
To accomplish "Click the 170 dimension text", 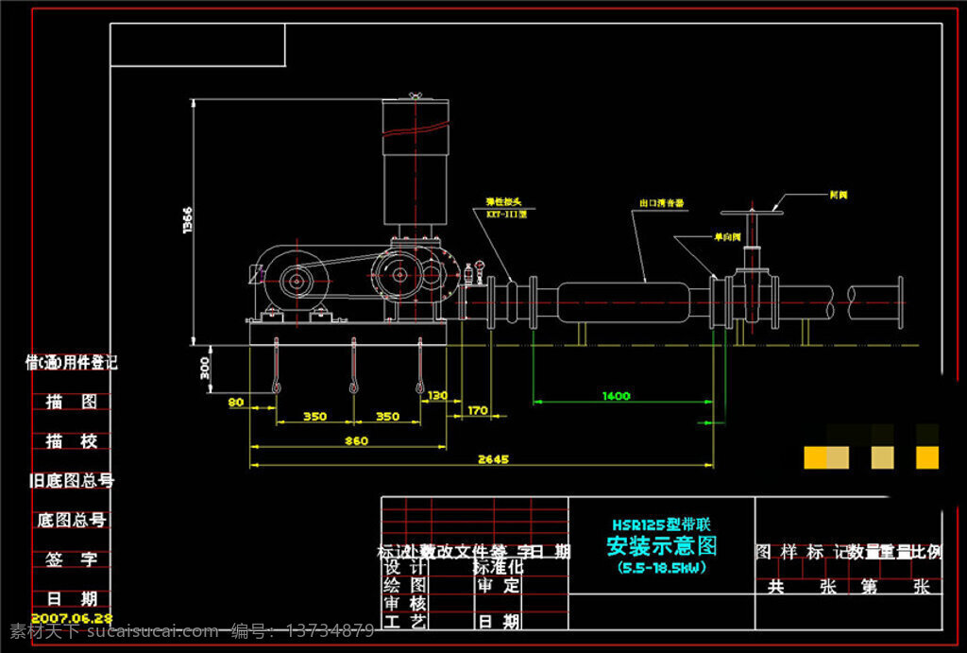I will click(478, 410).
